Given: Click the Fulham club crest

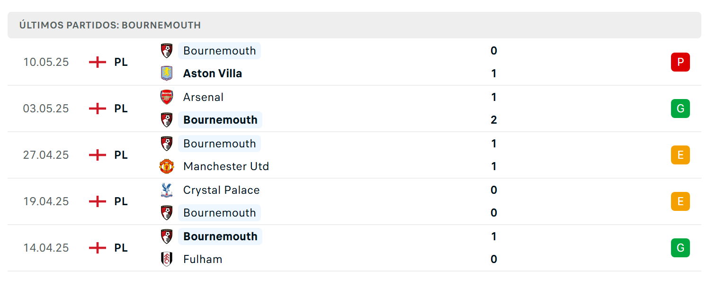Looking at the screenshot, I should tap(167, 259).
